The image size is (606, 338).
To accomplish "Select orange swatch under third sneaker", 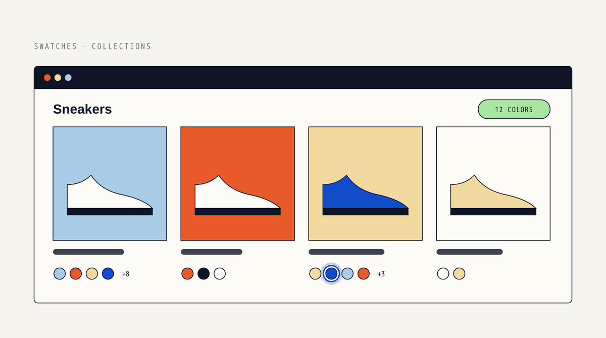I will [x=364, y=274].
